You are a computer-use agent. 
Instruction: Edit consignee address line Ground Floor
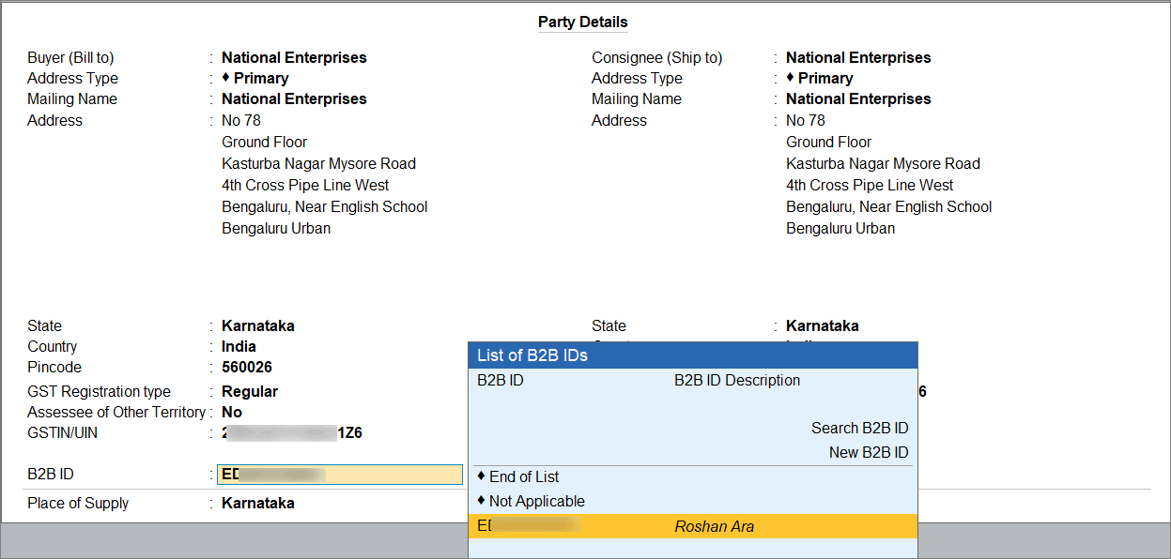click(828, 143)
